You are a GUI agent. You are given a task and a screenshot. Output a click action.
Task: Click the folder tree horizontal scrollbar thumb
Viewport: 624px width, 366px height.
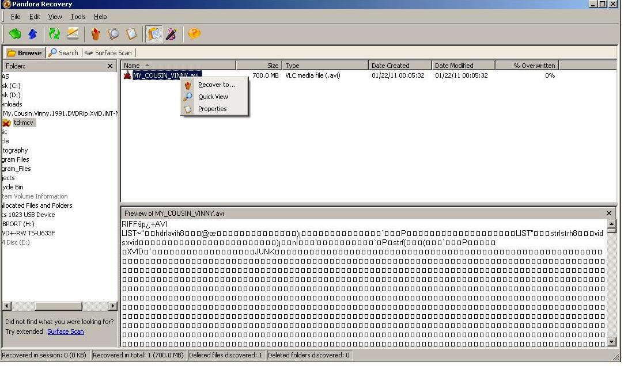58,306
